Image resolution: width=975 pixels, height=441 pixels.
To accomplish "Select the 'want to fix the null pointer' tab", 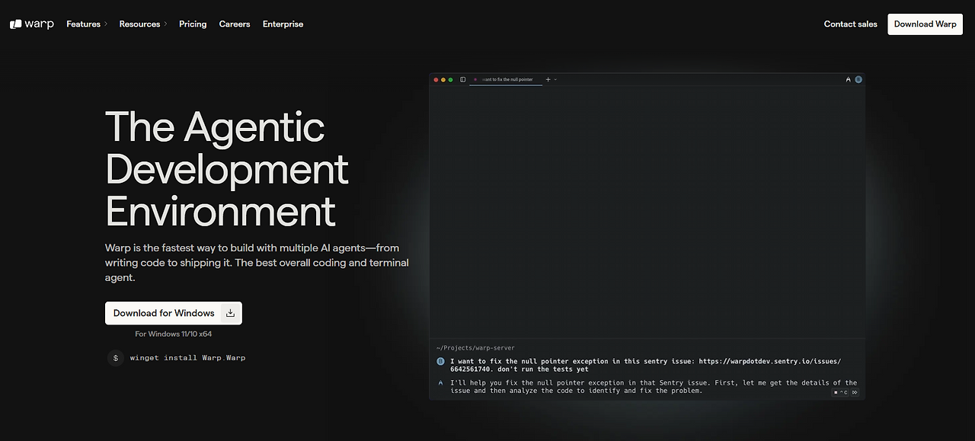I will (x=506, y=79).
